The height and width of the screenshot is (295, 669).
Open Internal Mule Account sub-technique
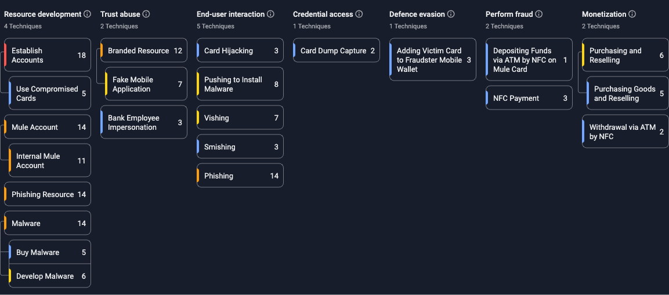click(x=50, y=161)
